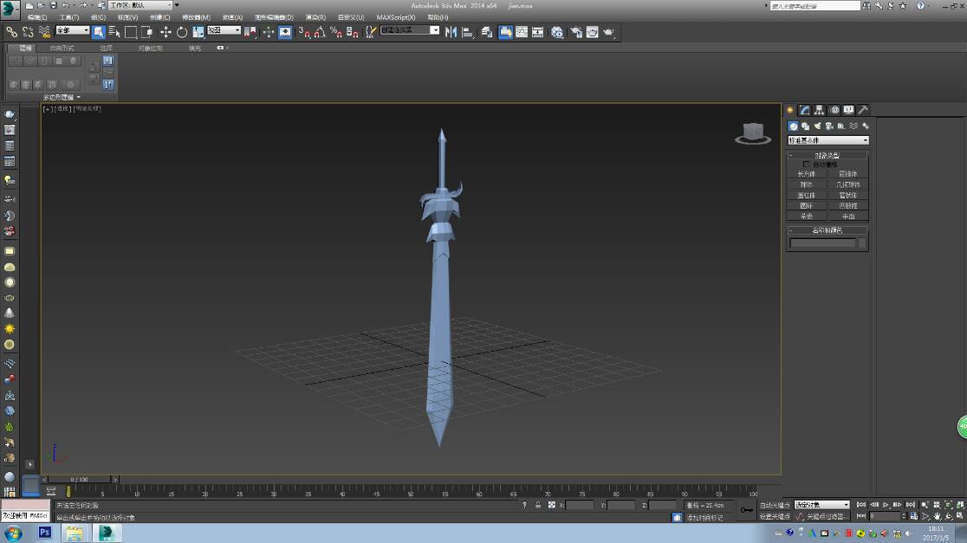Open the 渲染(R) rendering menu
Viewport: 967px width, 543px height.
[315, 17]
